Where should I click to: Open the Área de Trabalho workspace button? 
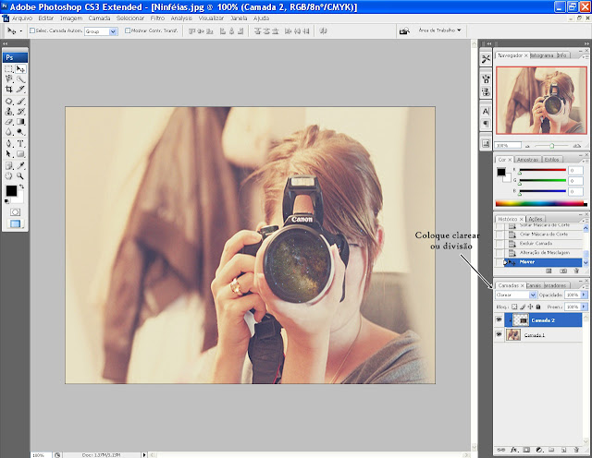[439, 30]
